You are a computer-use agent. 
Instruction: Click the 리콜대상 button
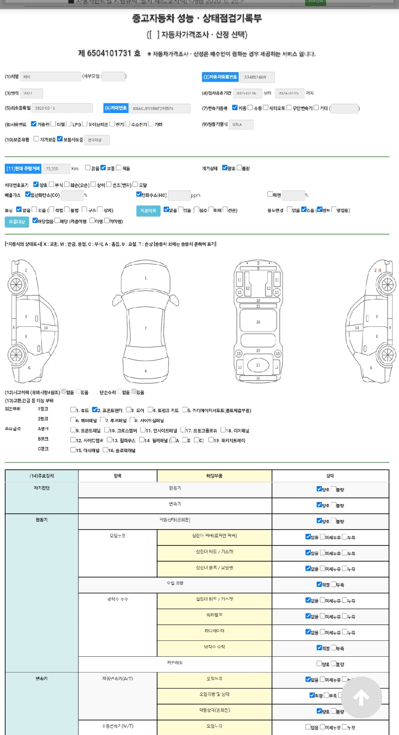17,222
